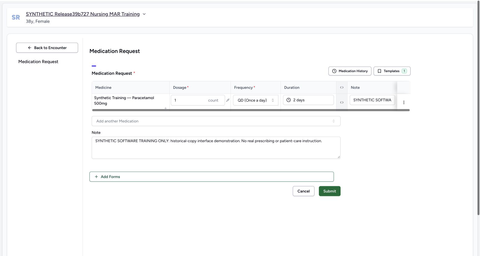Click the clock icon in Medication History
480x256 pixels.
[x=334, y=71]
